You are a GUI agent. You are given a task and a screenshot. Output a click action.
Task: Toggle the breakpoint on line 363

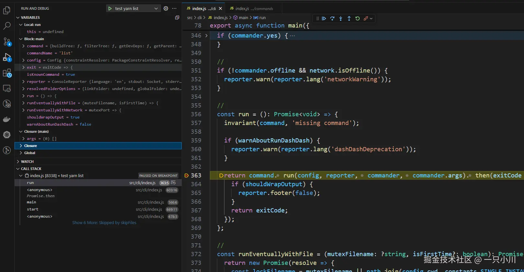pyautogui.click(x=187, y=176)
